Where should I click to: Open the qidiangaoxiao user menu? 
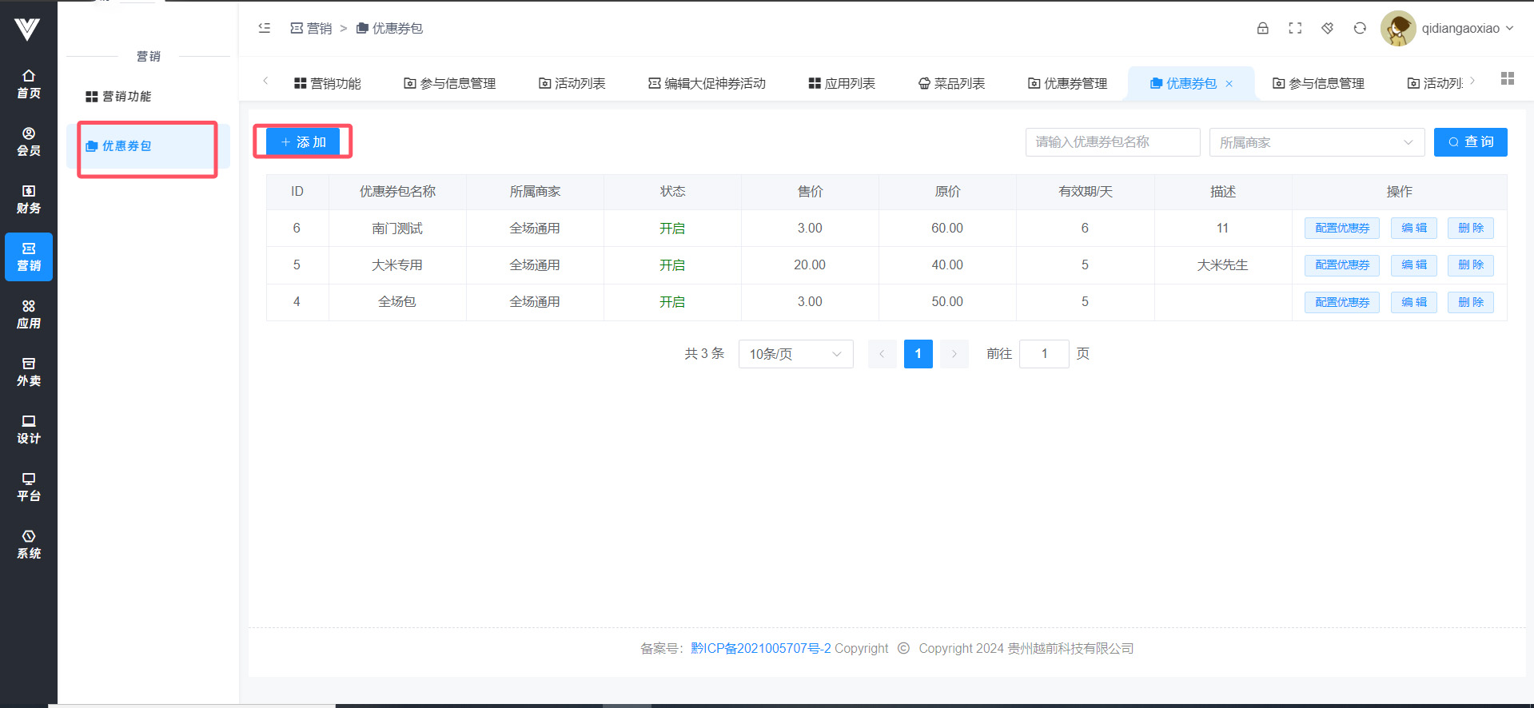1448,29
